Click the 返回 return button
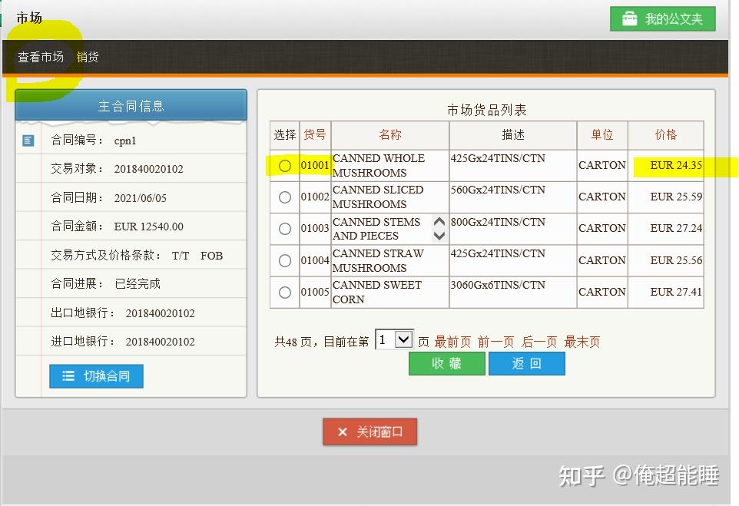Screen dimensions: 739x506 point(527,362)
